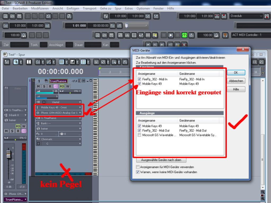Viewport: 271px width, 203px height.
Task: Click Hilfe button in MIDI-Geräte dialog
Action: [x=236, y=89]
